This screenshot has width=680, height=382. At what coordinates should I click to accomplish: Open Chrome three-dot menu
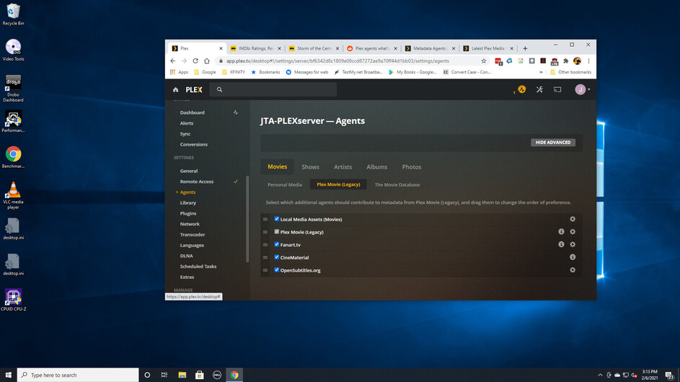pos(588,61)
